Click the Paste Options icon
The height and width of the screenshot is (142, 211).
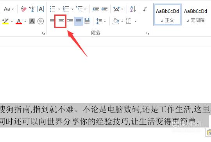tap(209, 132)
